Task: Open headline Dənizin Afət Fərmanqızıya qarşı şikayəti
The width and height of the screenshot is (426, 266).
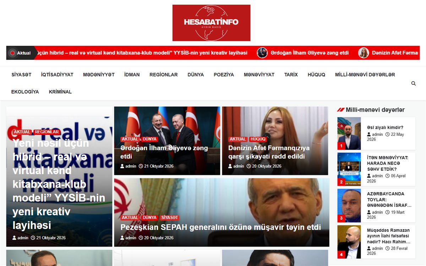Action: pyautogui.click(x=269, y=152)
